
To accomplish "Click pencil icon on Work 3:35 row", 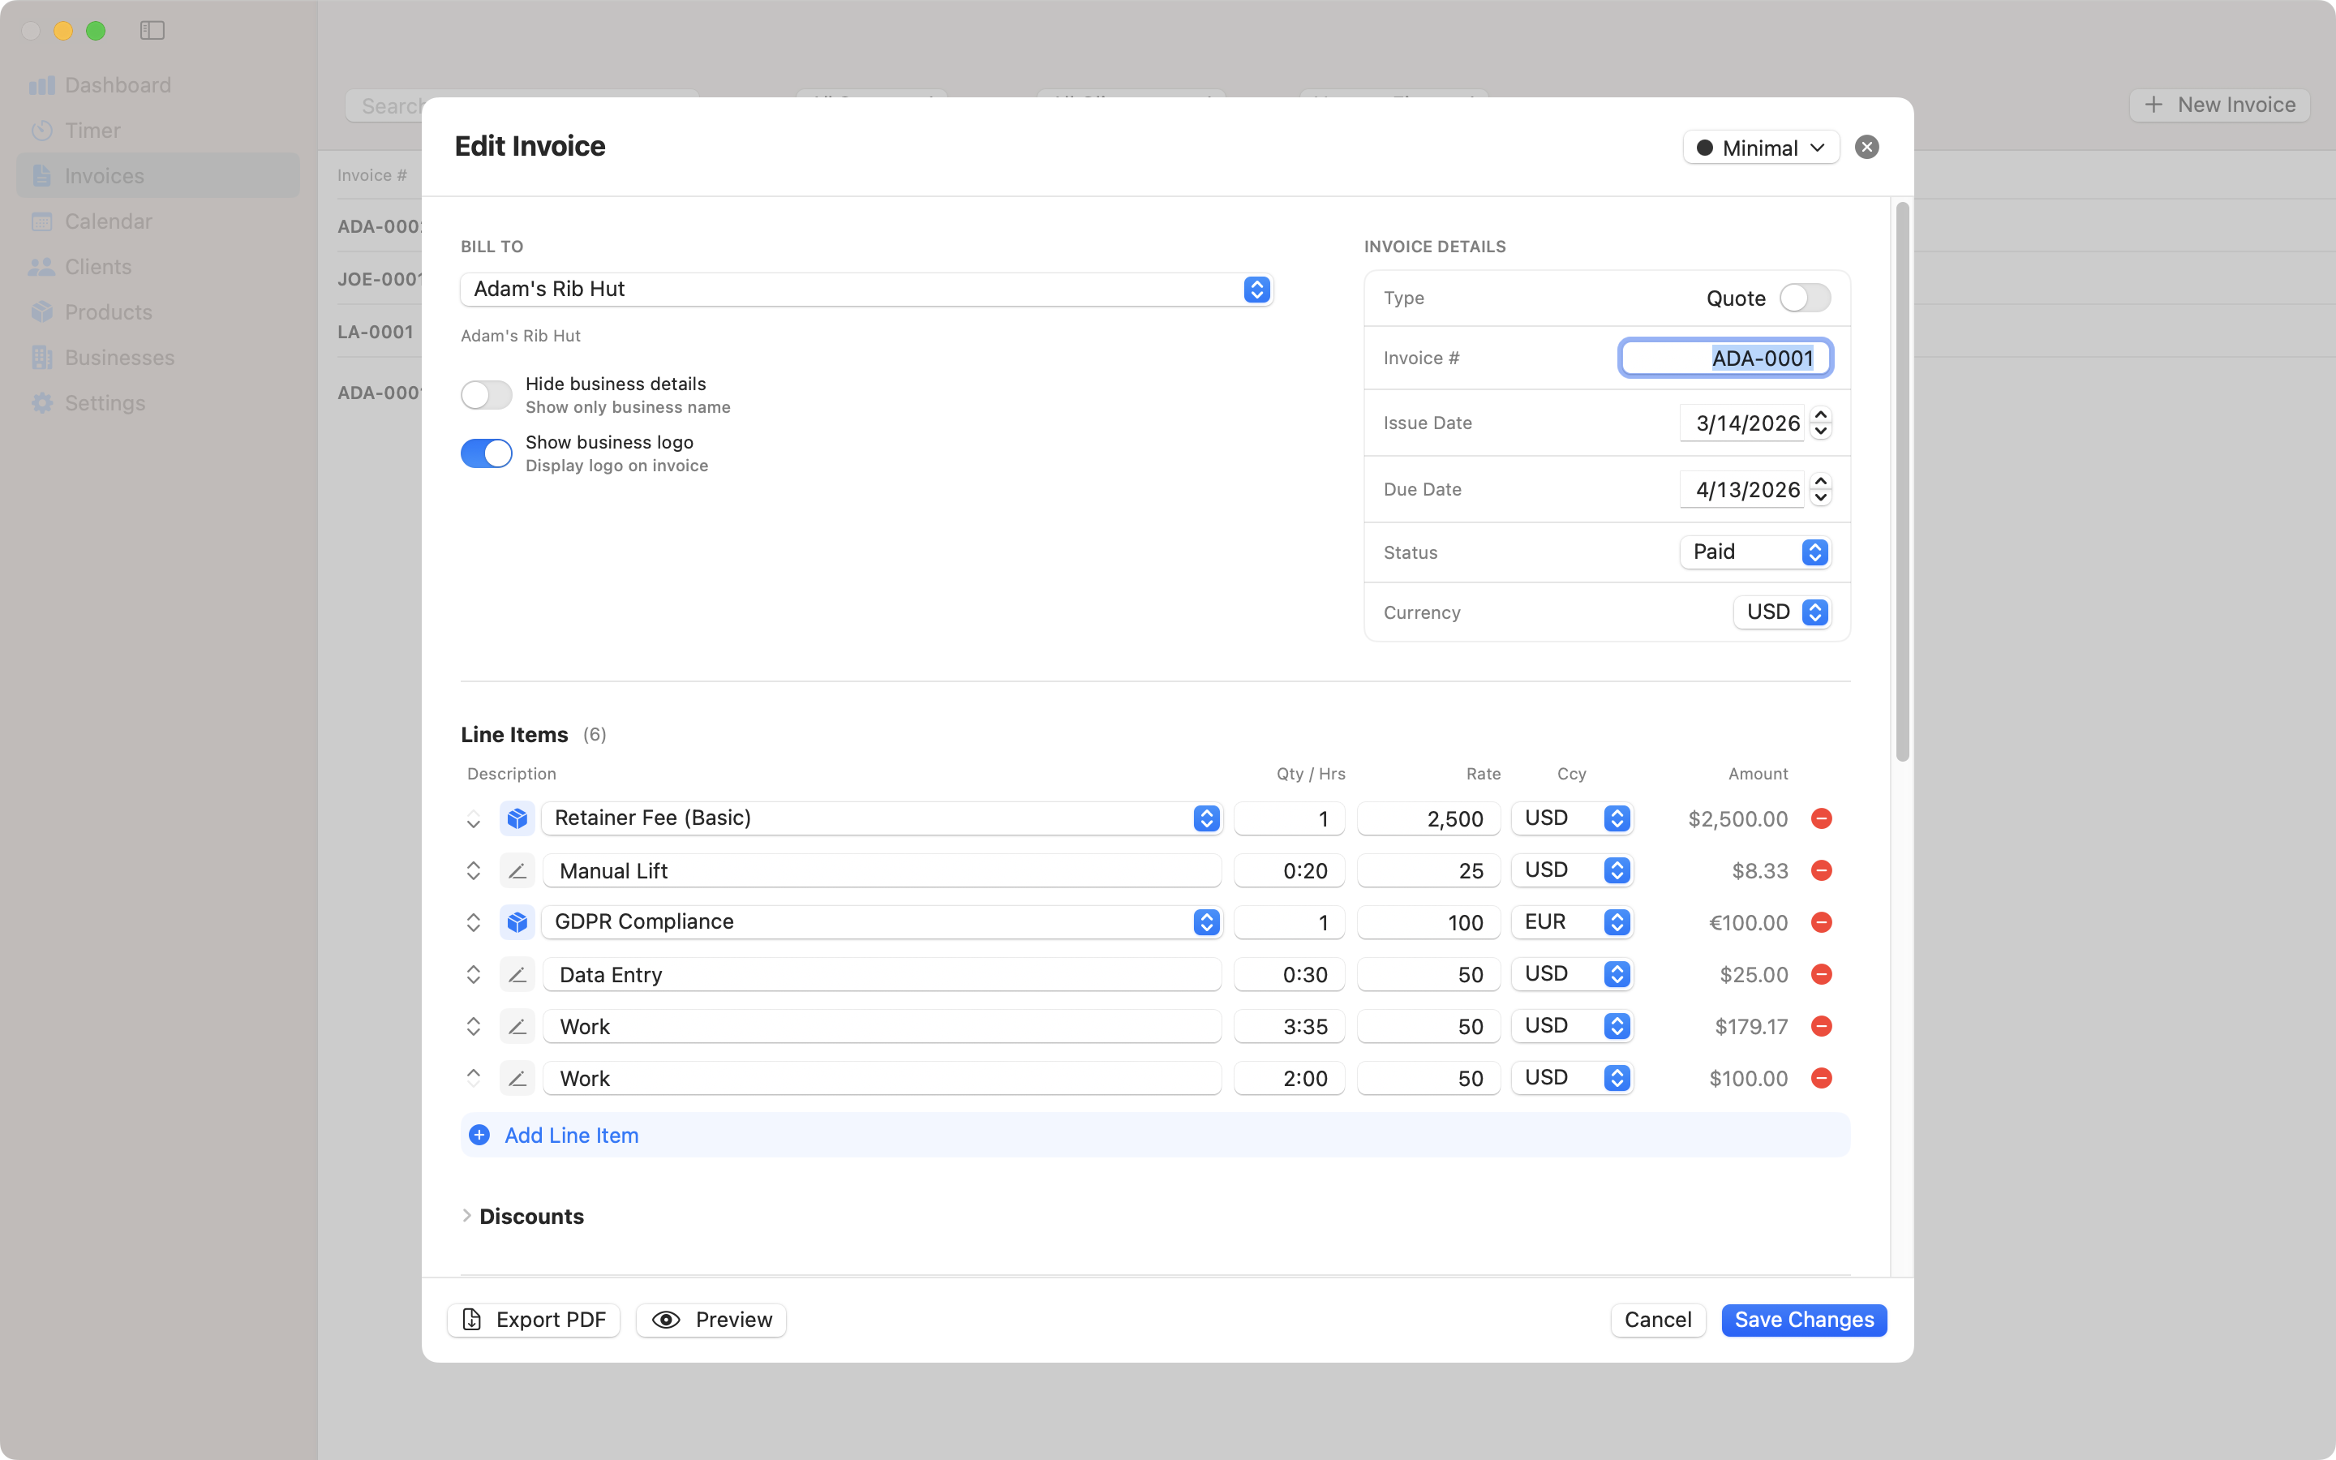I will (x=517, y=1026).
